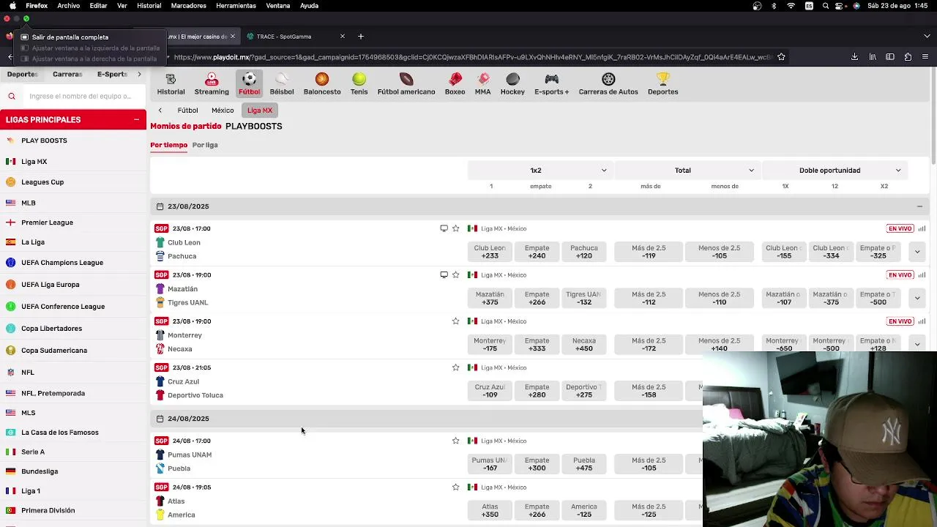The height and width of the screenshot is (527, 937).
Task: Open live stream icon for Mazatlán match
Action: tap(444, 274)
